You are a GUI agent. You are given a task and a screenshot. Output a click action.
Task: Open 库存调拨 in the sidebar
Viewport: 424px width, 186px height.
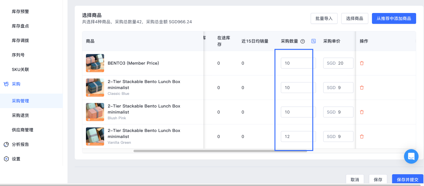(20, 40)
